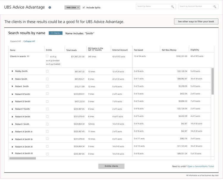223x180 pixels.
Task: Click the vertical scrollbar thumb of results
Action: 213,81
